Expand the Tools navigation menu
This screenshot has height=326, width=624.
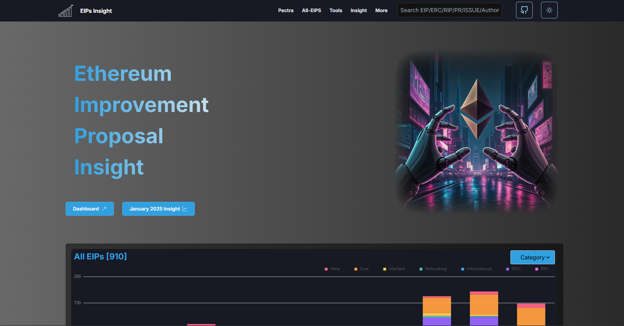pos(335,10)
